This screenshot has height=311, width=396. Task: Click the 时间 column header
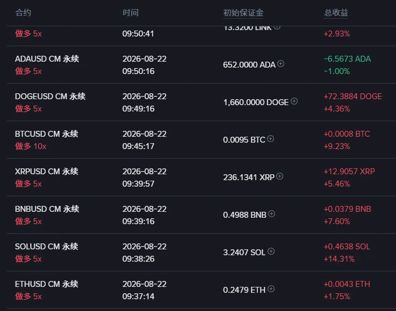pyautogui.click(x=131, y=13)
